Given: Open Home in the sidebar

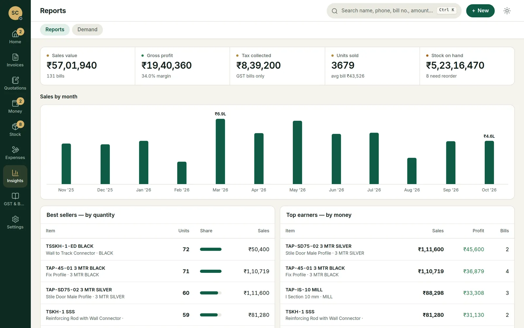Looking at the screenshot, I should (15, 37).
